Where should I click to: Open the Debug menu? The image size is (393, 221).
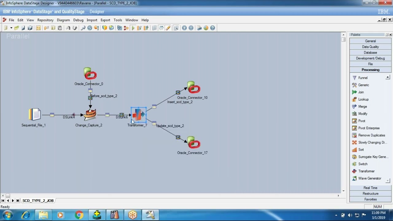(78, 20)
